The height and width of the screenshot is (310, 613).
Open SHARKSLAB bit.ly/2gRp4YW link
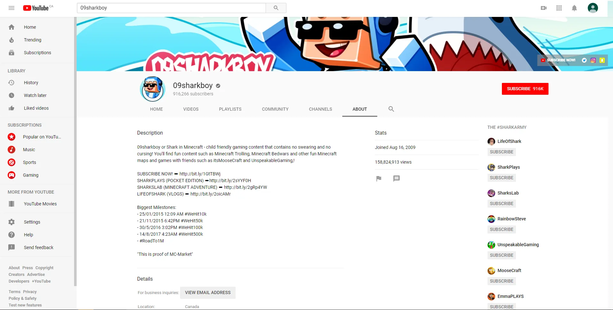246,187
